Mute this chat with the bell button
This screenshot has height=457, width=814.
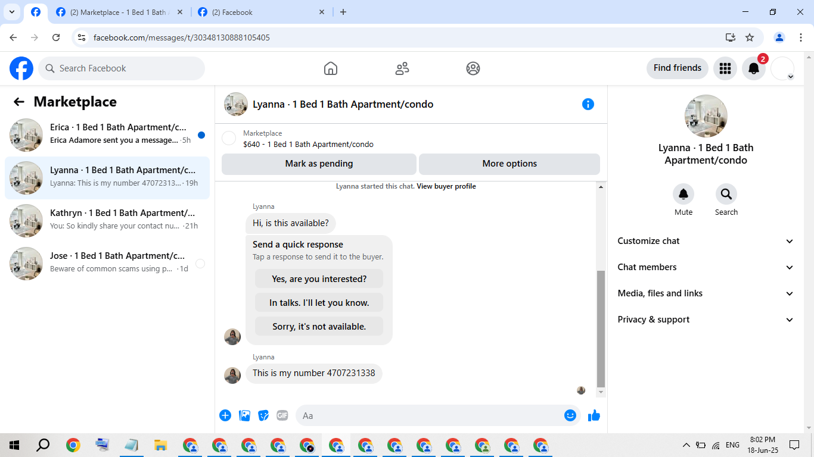coord(683,194)
